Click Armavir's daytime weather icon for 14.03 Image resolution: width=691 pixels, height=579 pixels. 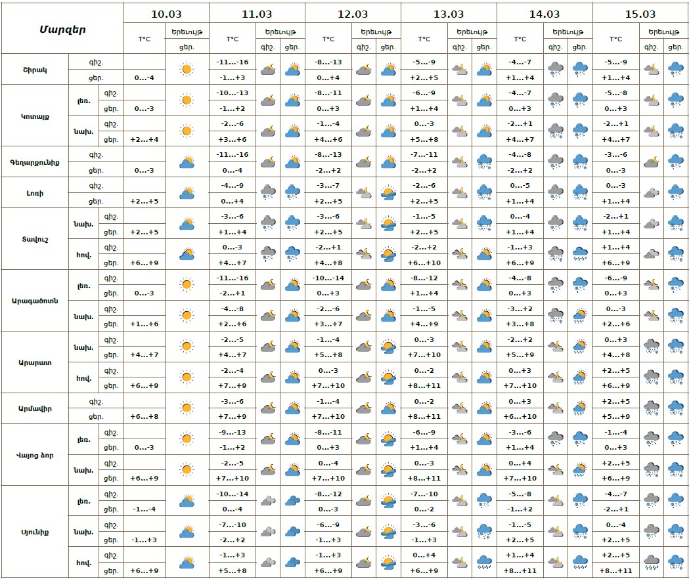coord(580,408)
